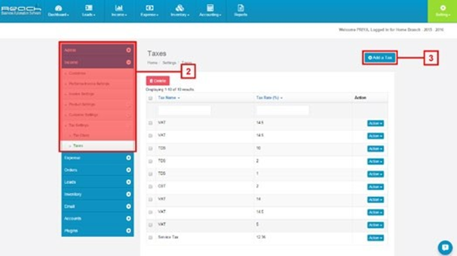Open Action dropdown for Service Tax row
The image size is (457, 256).
pos(375,238)
